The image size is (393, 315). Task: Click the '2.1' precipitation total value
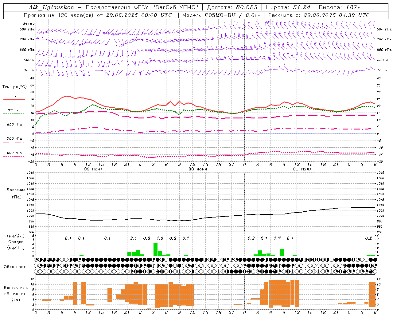click(x=264, y=238)
